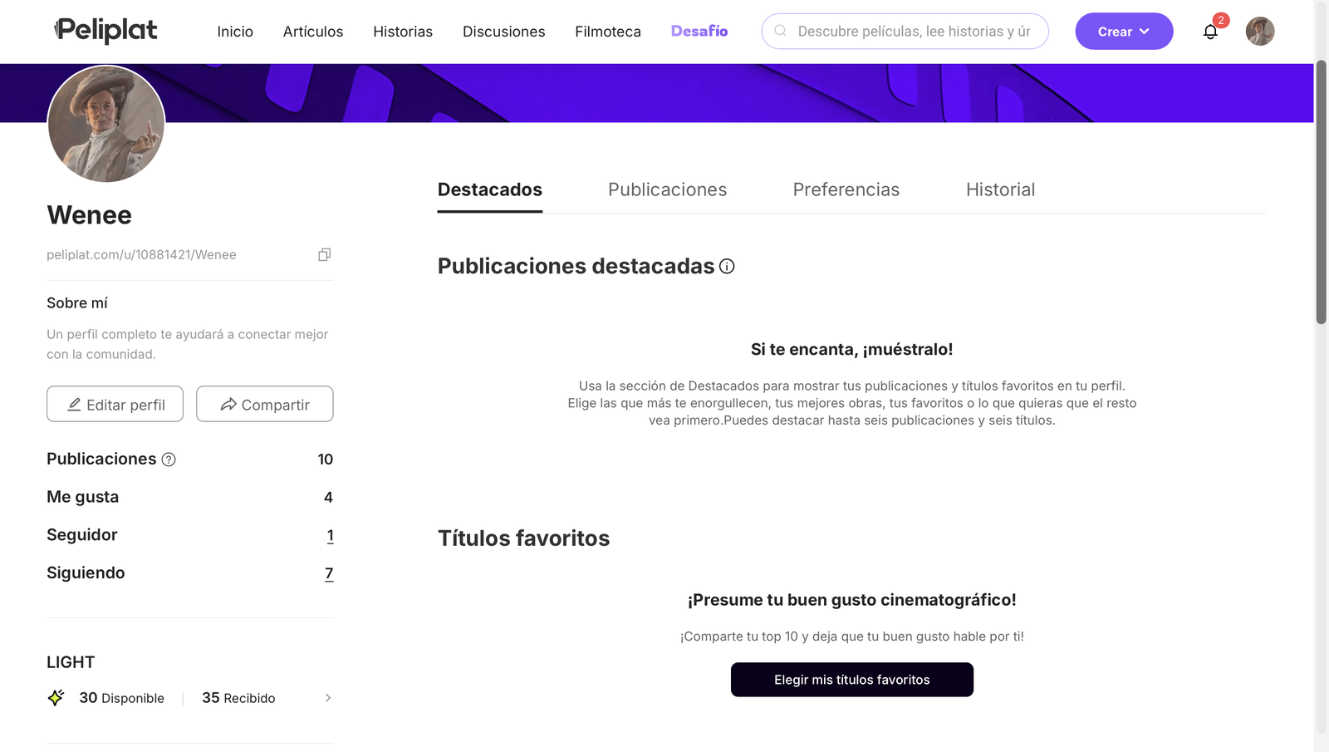Click Publicaciones count 10
This screenshot has height=752, width=1329.
[x=326, y=460]
